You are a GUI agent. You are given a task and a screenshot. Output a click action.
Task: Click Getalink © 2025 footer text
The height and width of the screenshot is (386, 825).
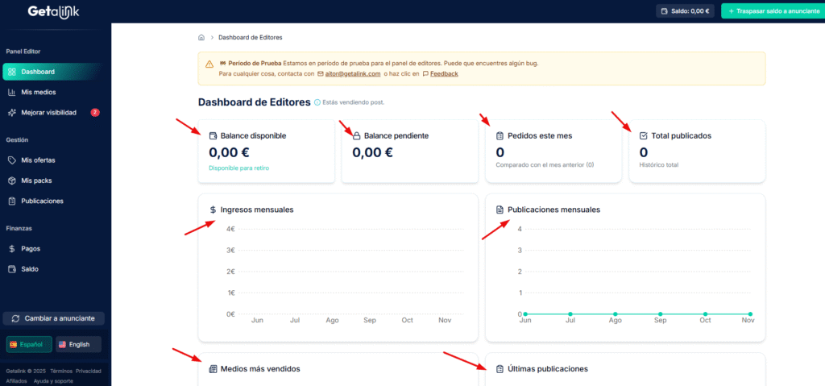pyautogui.click(x=26, y=371)
